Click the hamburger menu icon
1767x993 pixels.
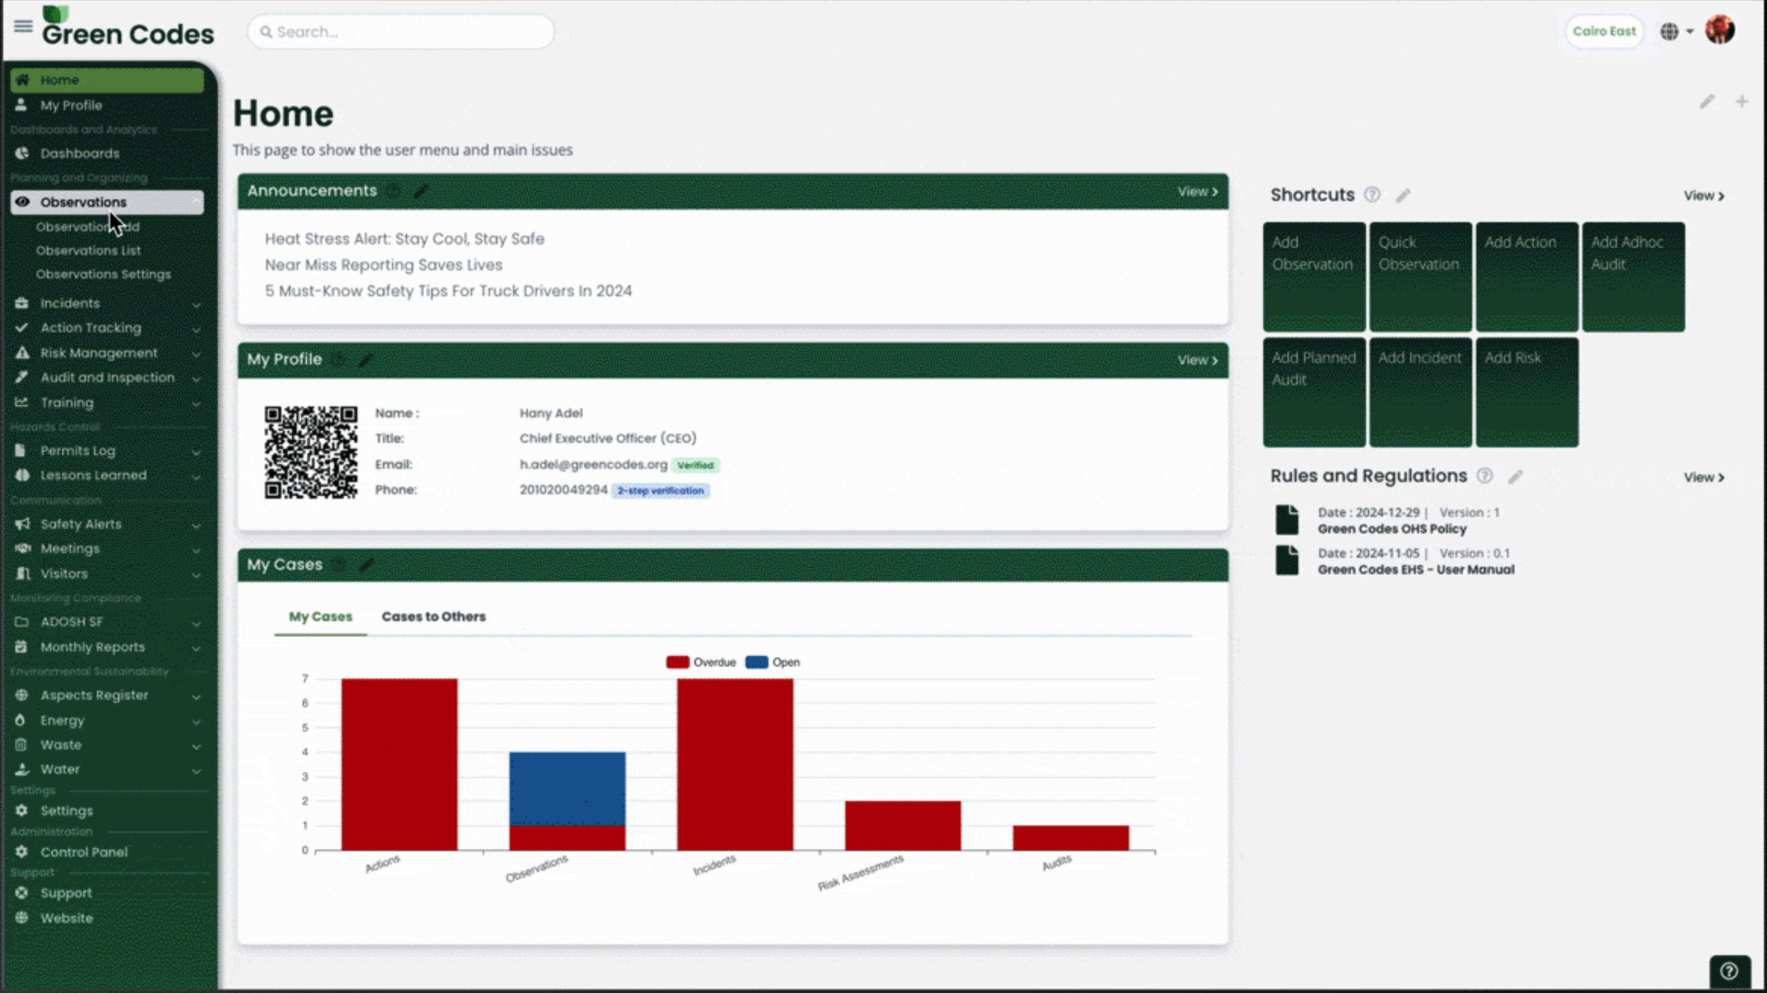pos(23,27)
